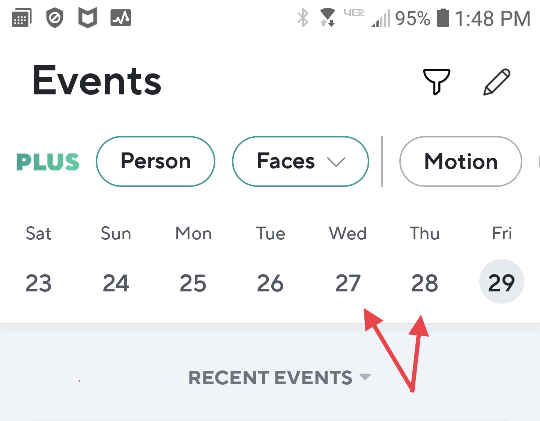Open the events filter funnel icon

[x=436, y=82]
